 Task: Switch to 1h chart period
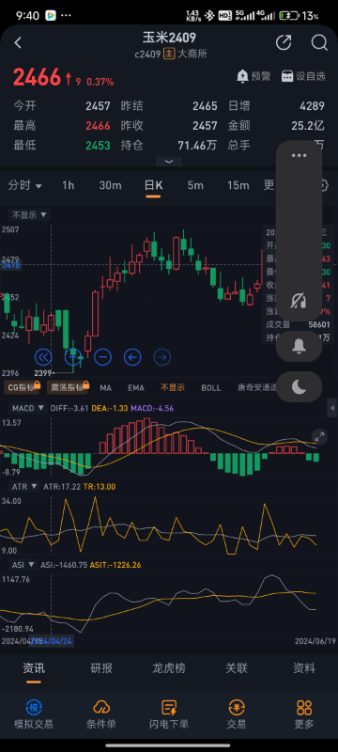click(68, 185)
